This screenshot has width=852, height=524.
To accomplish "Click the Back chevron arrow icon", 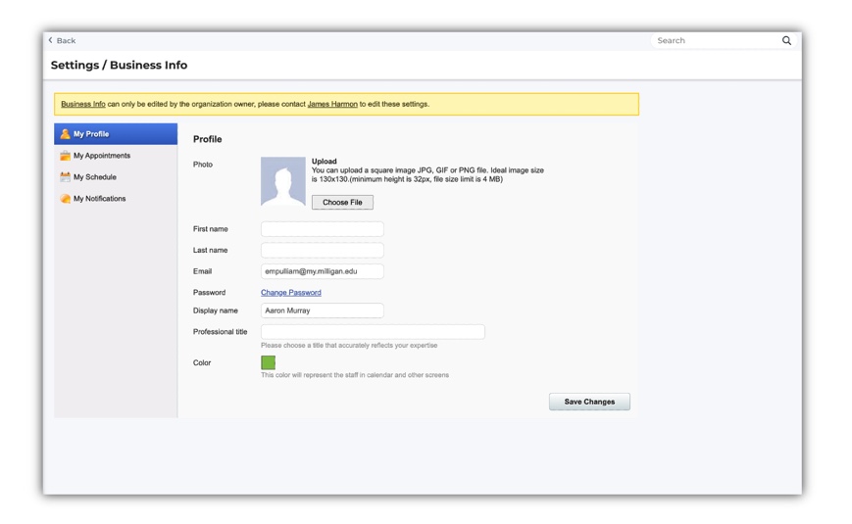I will pos(51,40).
